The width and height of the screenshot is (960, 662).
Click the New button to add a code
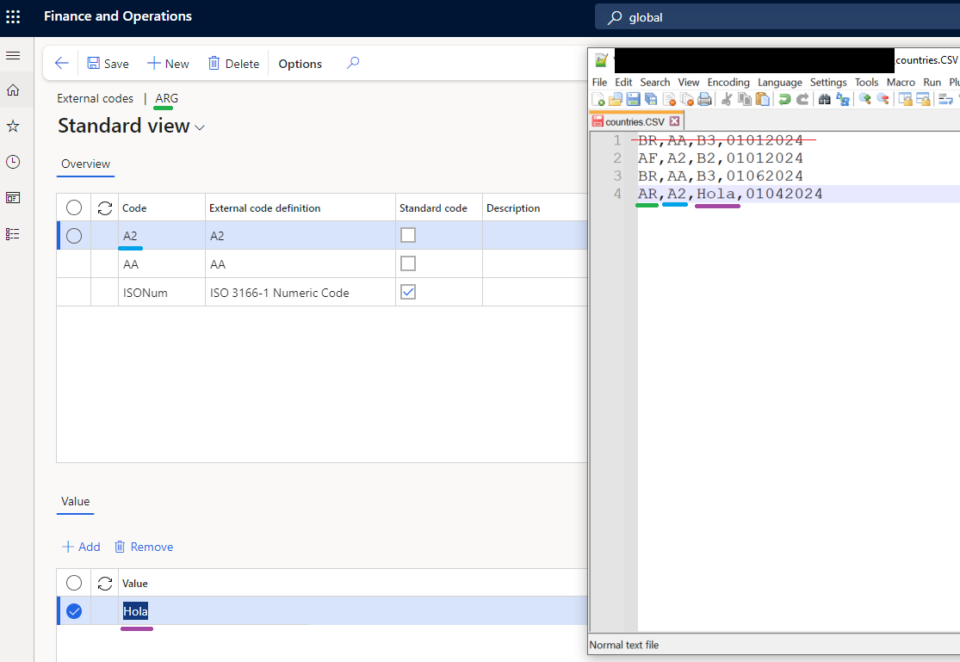pos(168,63)
